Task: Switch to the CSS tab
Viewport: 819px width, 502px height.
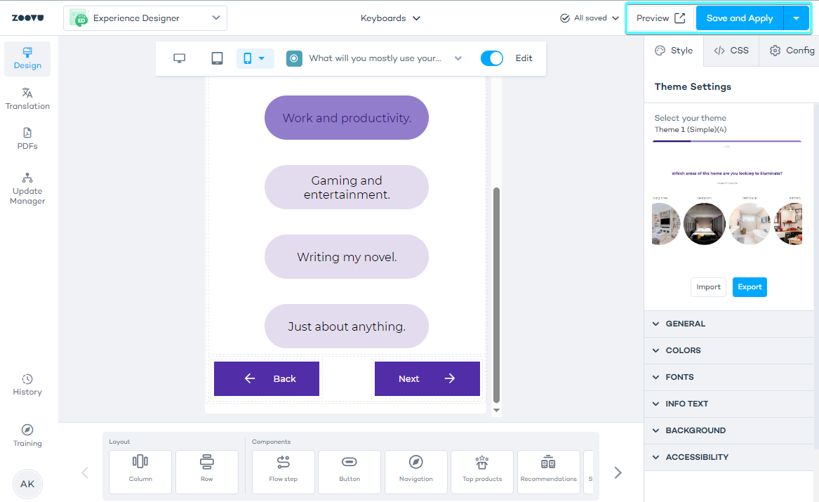Action: click(731, 51)
